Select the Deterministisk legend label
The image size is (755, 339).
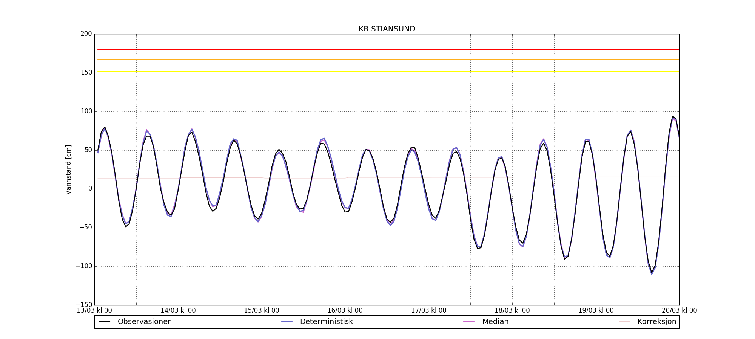click(x=326, y=322)
